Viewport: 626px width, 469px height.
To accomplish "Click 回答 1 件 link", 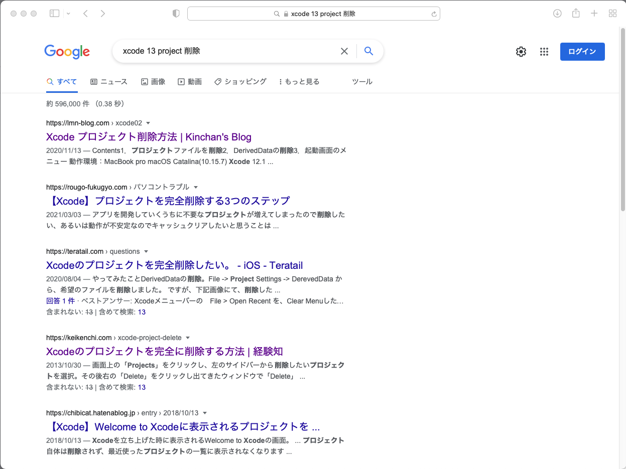I will pyautogui.click(x=60, y=301).
